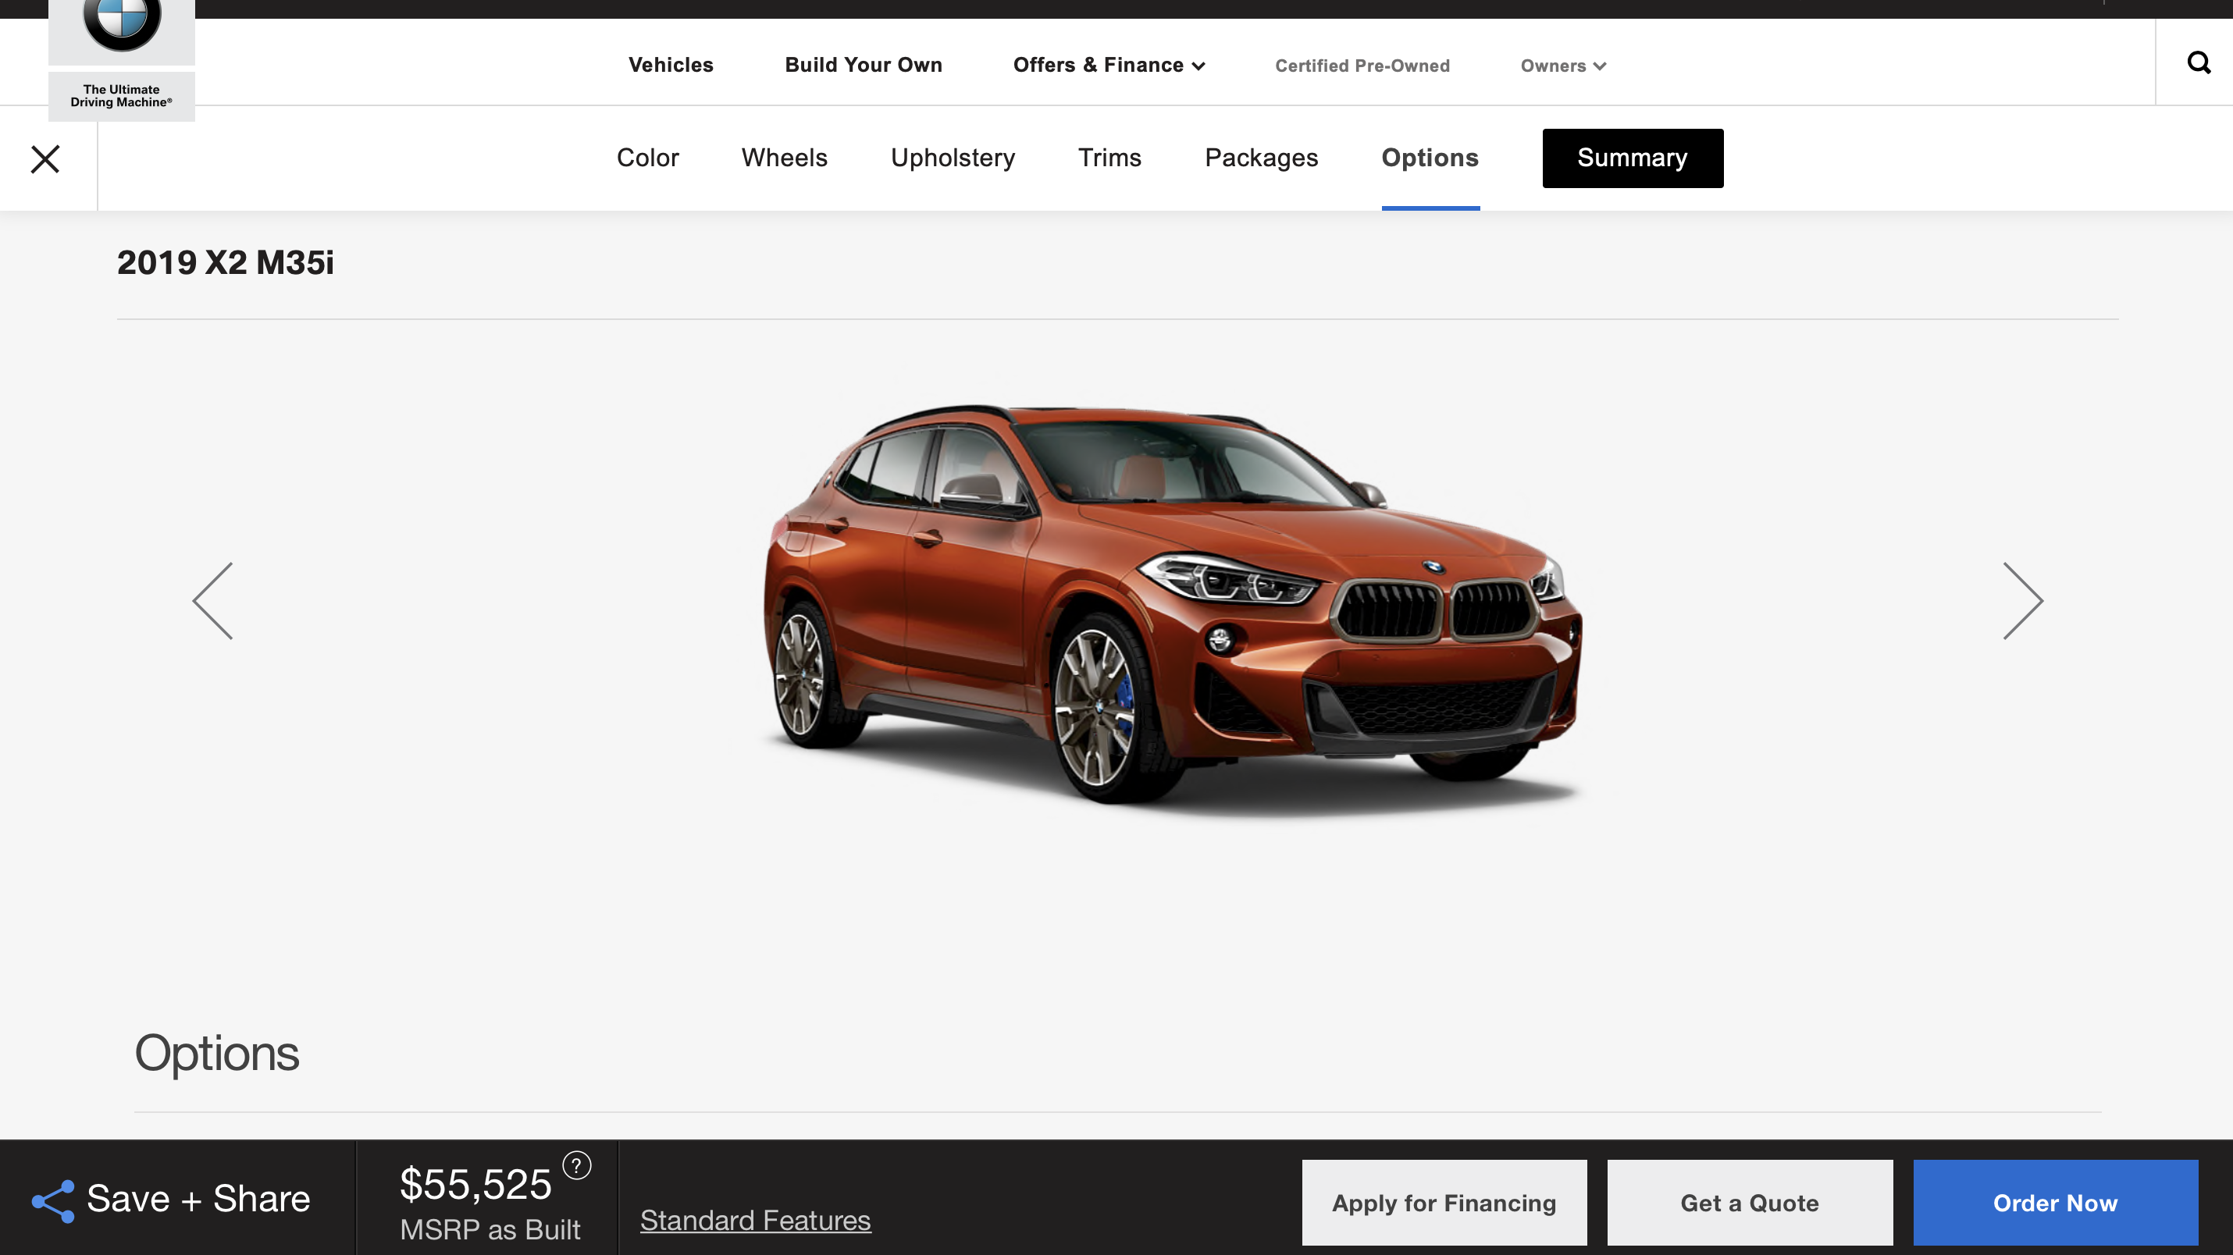Viewport: 2233px width, 1255px height.
Task: Expand the Offers & Finance dropdown
Action: pyautogui.click(x=1109, y=65)
